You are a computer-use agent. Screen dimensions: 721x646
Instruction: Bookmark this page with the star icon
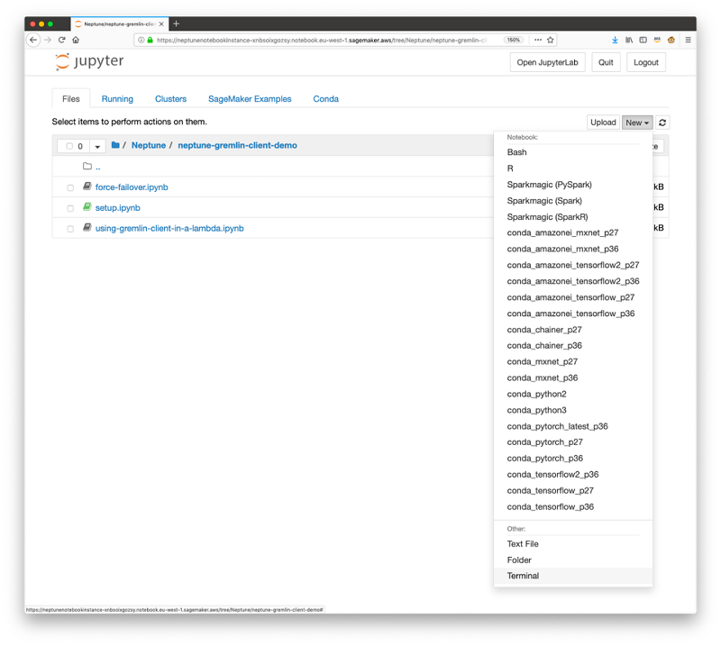click(x=551, y=40)
